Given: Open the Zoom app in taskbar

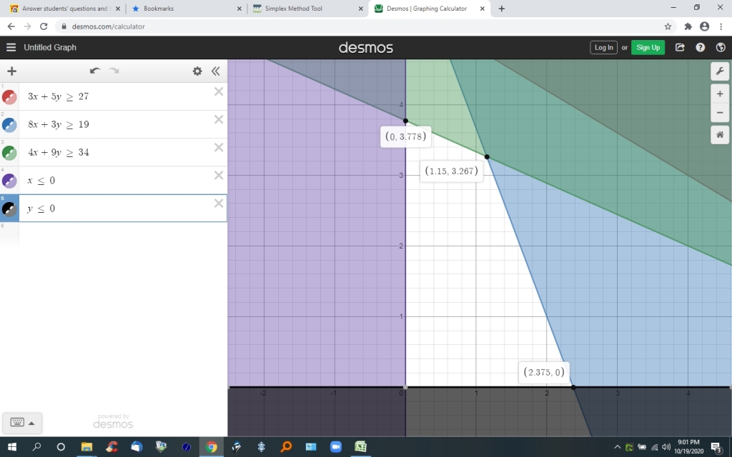Looking at the screenshot, I should coord(336,447).
